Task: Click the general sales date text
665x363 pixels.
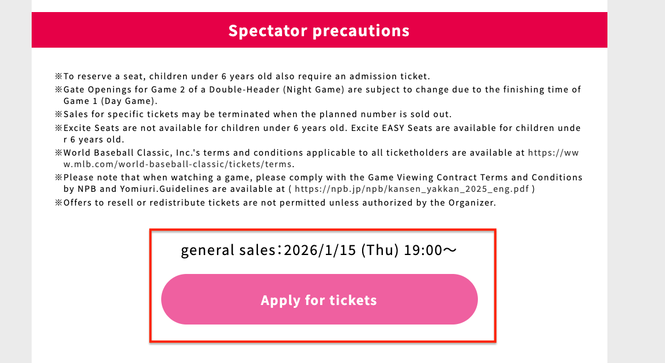Action: [x=319, y=250]
